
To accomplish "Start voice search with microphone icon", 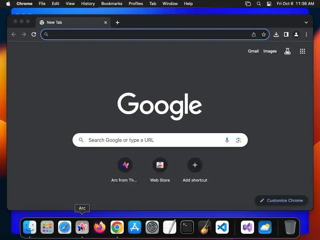I will [227, 140].
